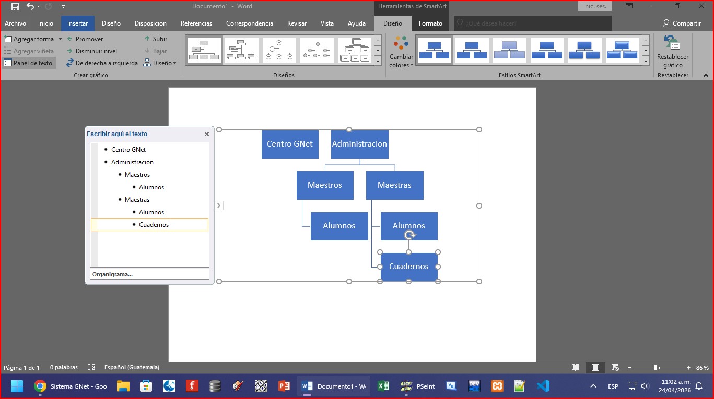Toggle De derecha a izquierda direction
Viewport: 714px width, 399px height.
[102, 63]
